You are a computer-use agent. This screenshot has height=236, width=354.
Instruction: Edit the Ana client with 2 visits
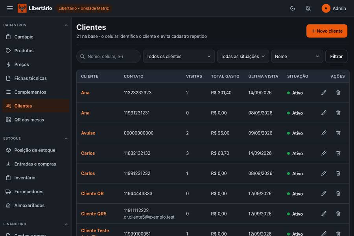pos(324,92)
